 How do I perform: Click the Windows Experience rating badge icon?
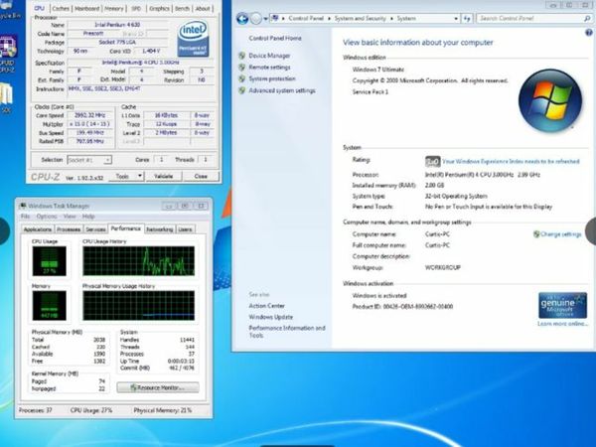432,162
